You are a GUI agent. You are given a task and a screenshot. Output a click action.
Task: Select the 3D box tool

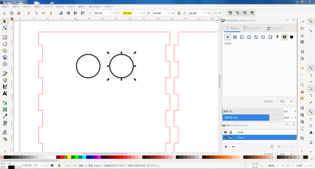coord(5,57)
